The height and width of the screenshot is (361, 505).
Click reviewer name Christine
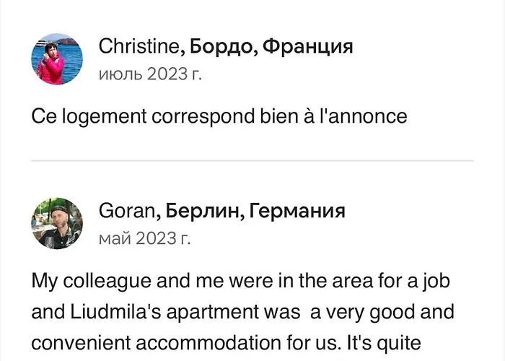[139, 46]
